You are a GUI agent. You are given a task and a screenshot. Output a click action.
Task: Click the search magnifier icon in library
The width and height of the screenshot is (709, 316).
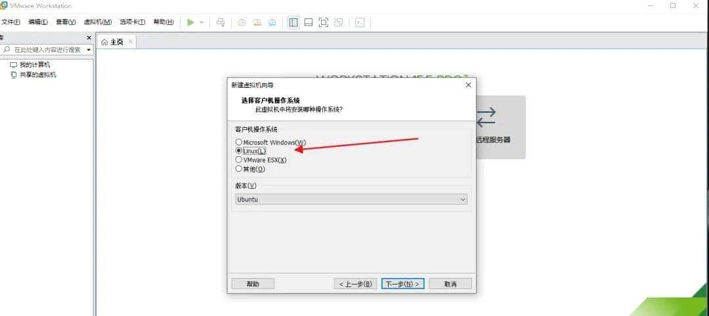[7, 49]
